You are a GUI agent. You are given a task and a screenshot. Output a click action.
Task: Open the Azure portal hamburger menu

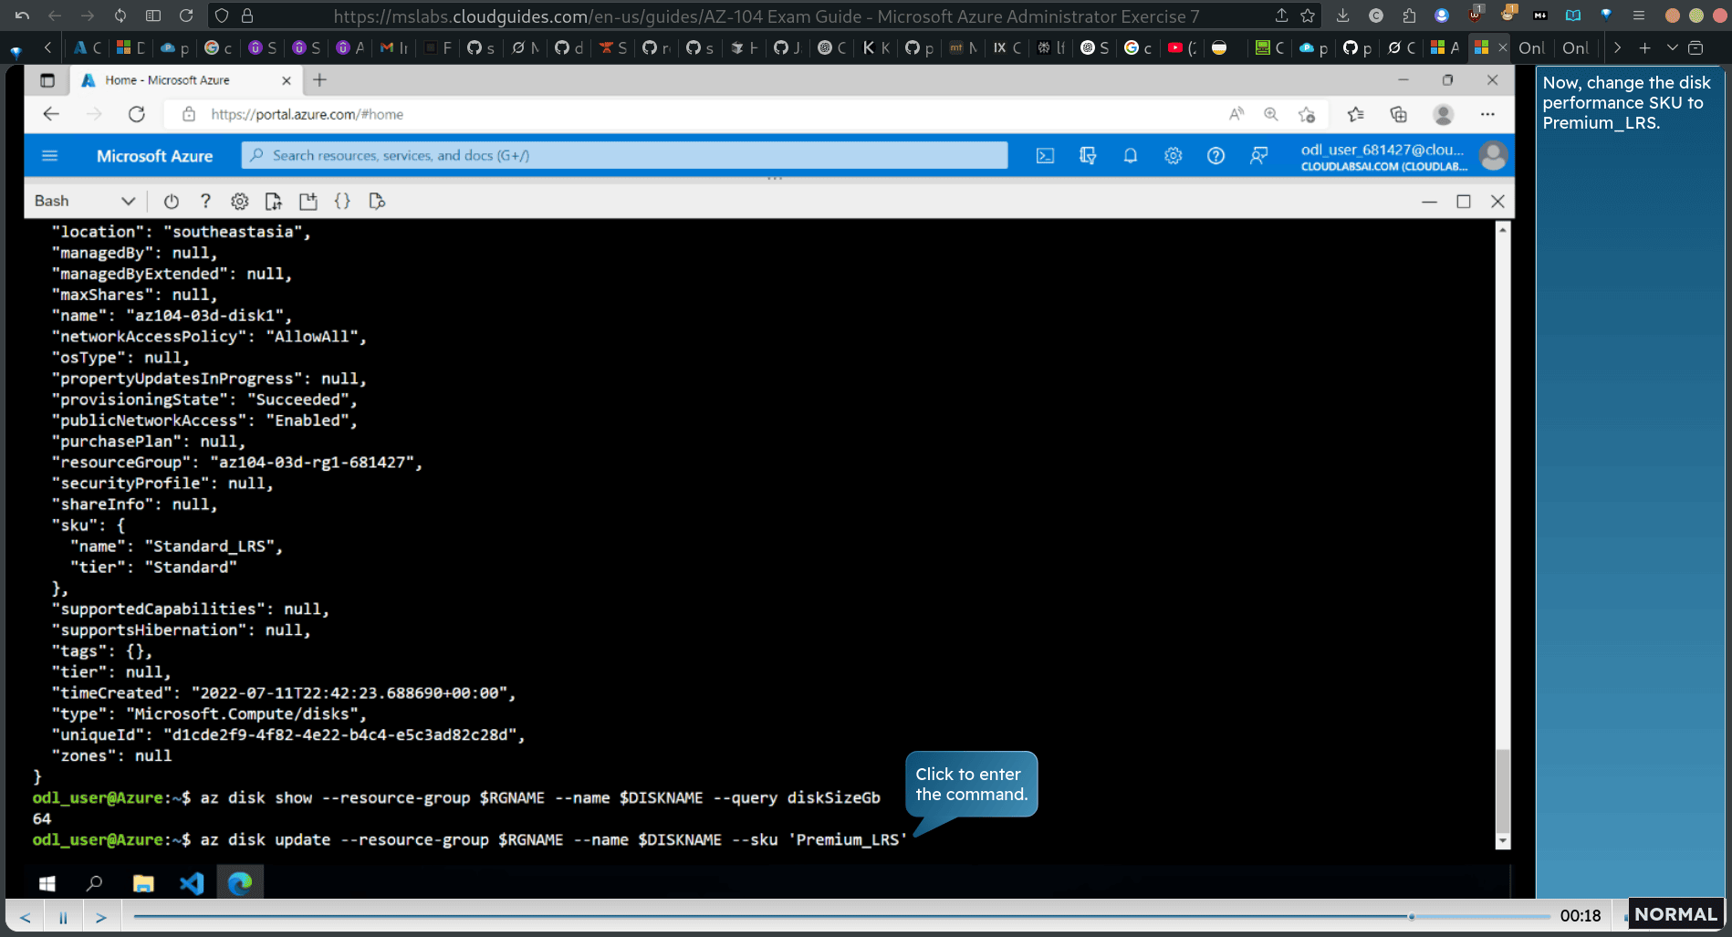click(x=50, y=156)
